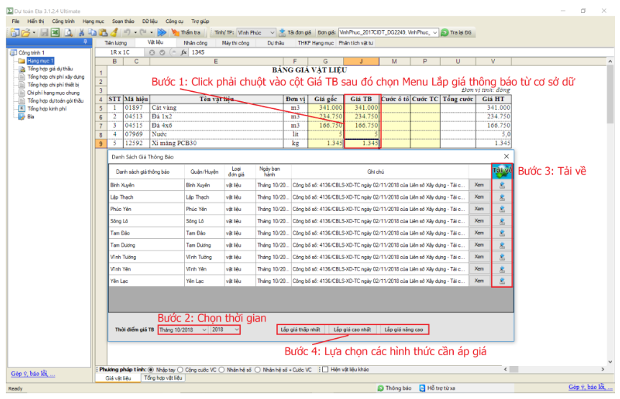Click the Paste clipboard icon
620x399 pixels.
point(103,32)
